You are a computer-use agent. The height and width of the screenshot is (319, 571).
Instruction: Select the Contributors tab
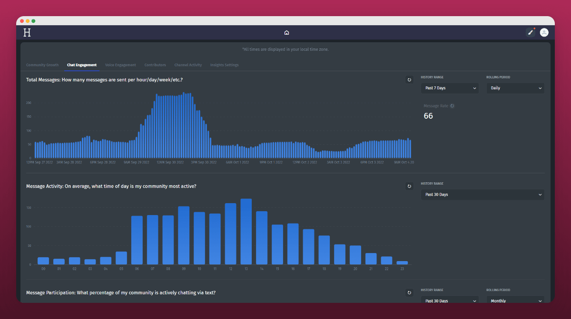[x=155, y=65]
